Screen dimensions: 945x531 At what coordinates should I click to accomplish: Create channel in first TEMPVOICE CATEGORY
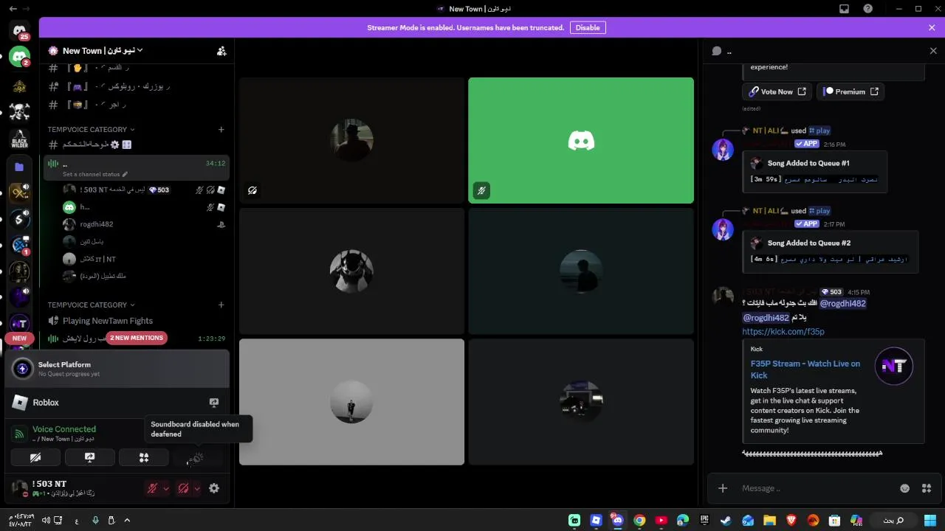(221, 129)
